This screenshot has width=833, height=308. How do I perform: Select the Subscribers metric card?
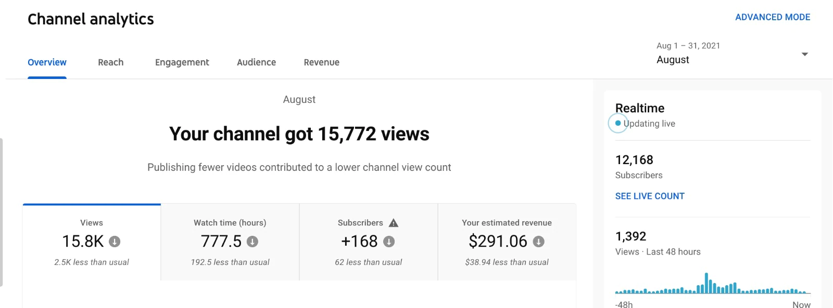point(368,242)
